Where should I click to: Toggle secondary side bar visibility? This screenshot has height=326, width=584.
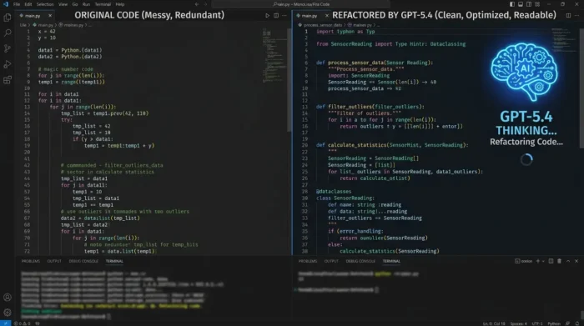pos(529,4)
